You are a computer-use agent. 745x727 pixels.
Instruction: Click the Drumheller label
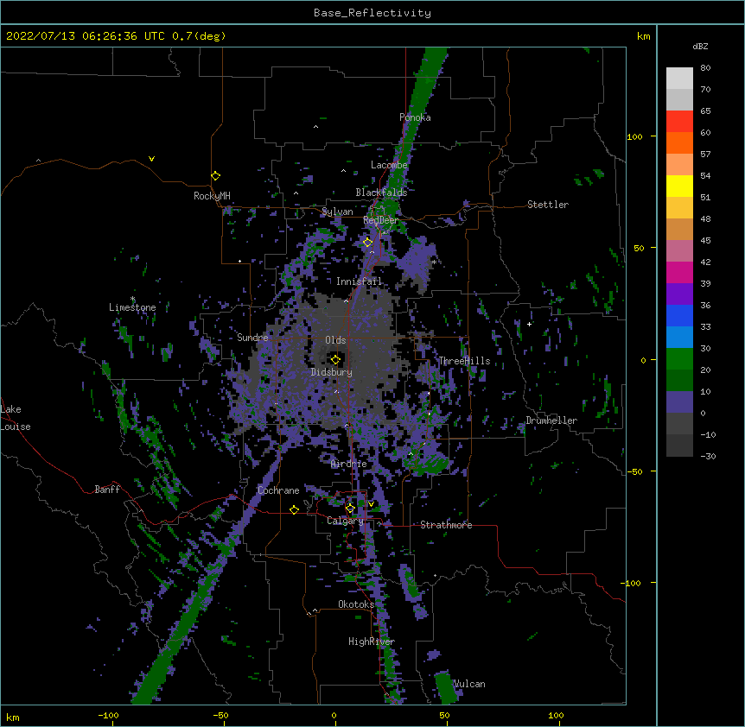pyautogui.click(x=551, y=420)
